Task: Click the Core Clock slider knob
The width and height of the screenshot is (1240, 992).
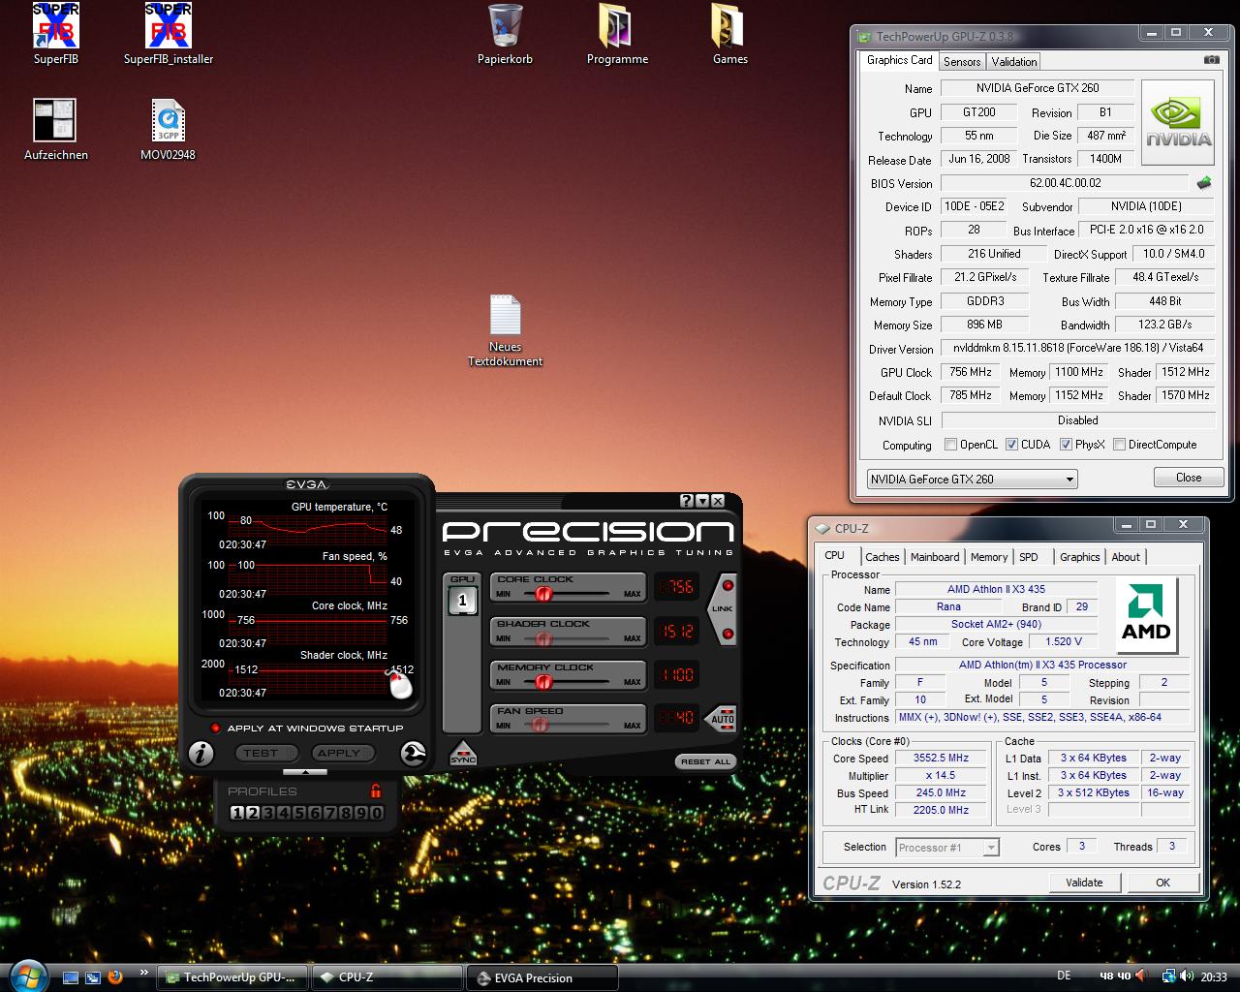Action: coord(543,593)
